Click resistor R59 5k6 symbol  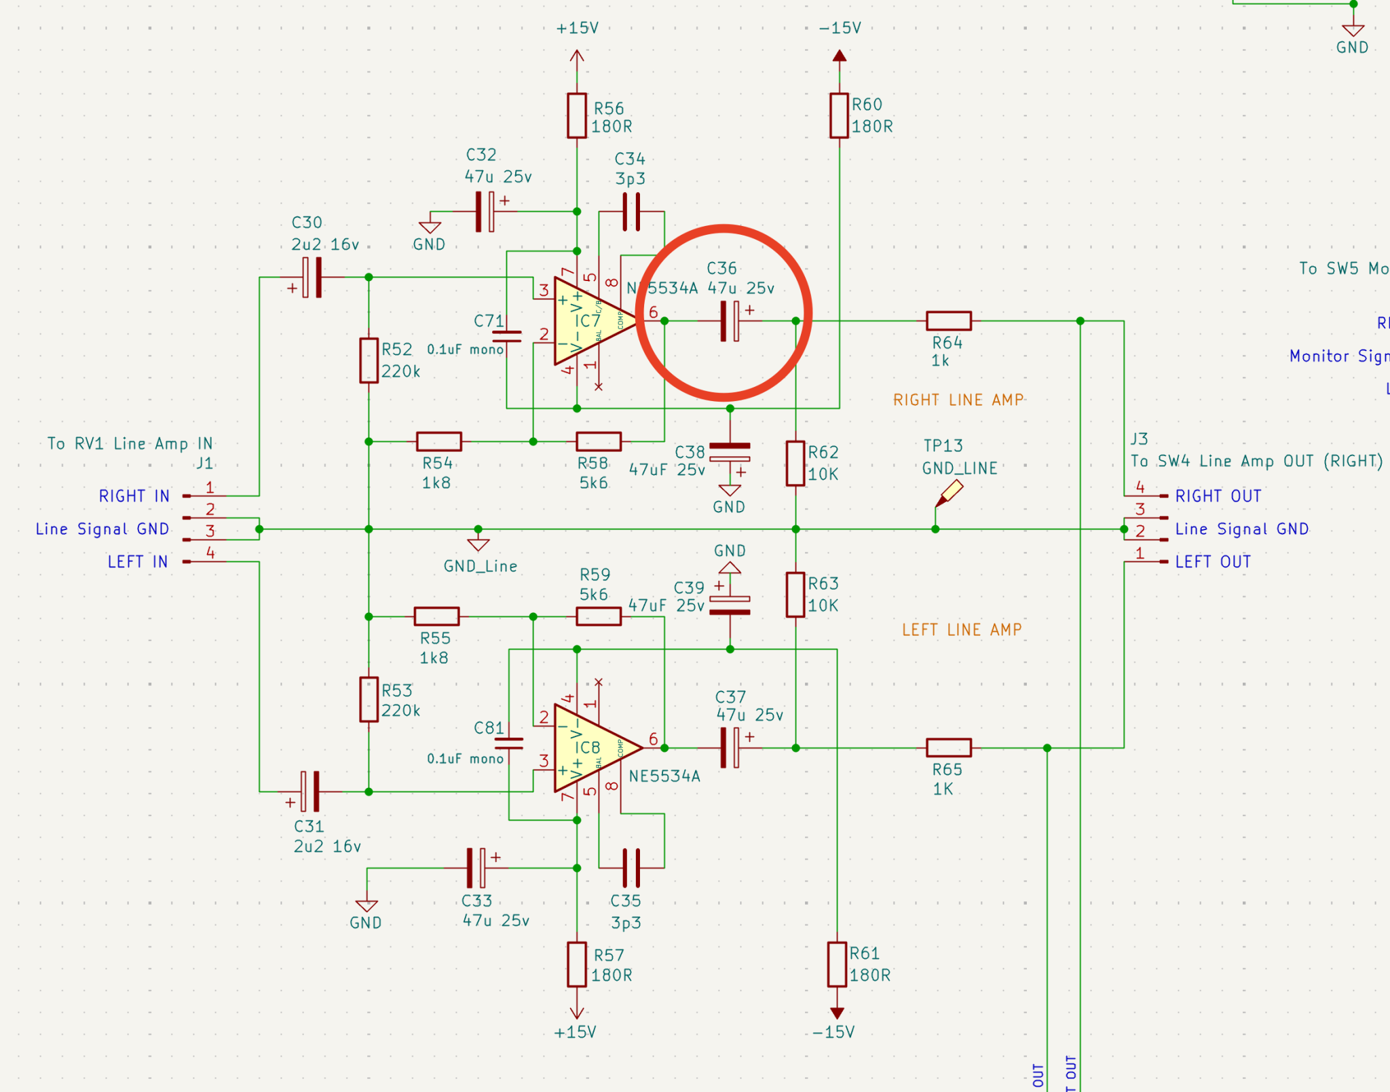599,616
